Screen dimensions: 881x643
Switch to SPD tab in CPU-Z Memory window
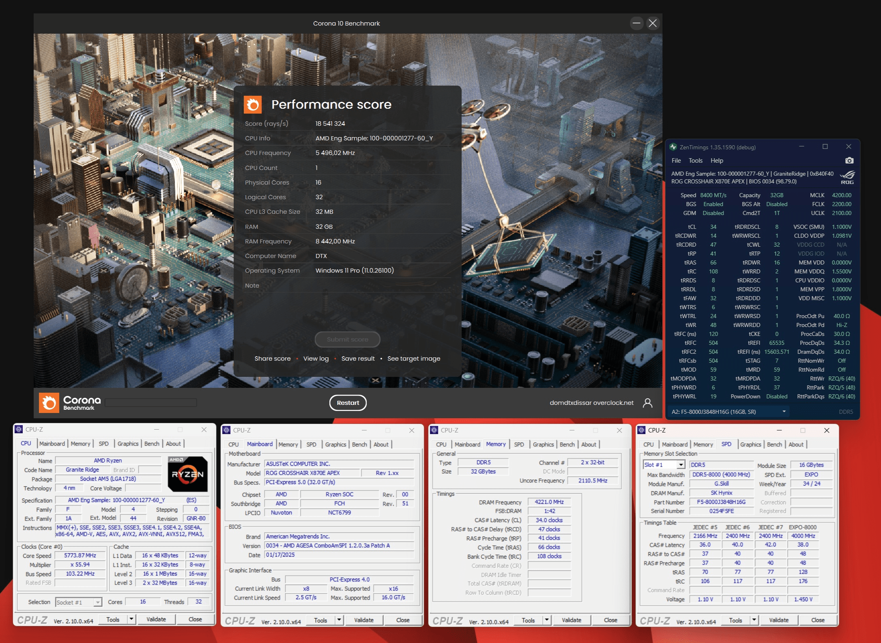pos(519,445)
